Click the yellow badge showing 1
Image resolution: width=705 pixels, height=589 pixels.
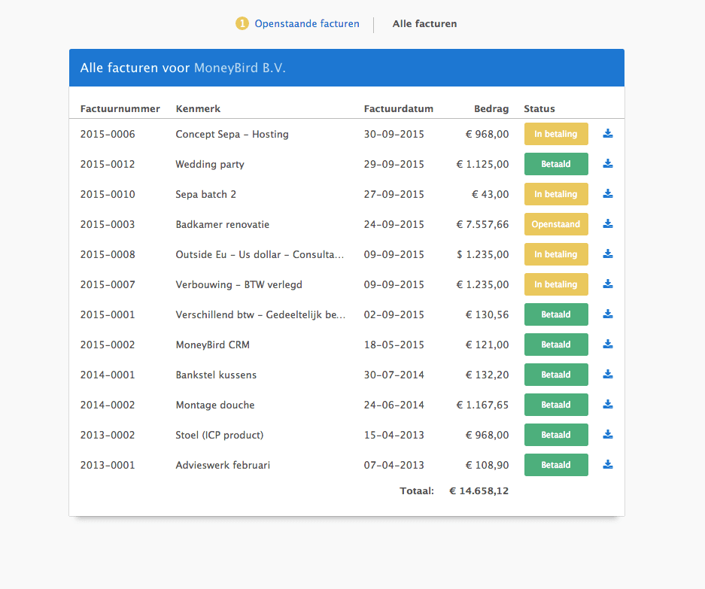pos(242,23)
